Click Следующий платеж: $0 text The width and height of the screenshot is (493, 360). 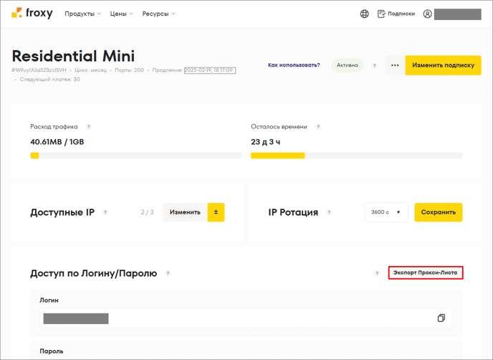50,80
